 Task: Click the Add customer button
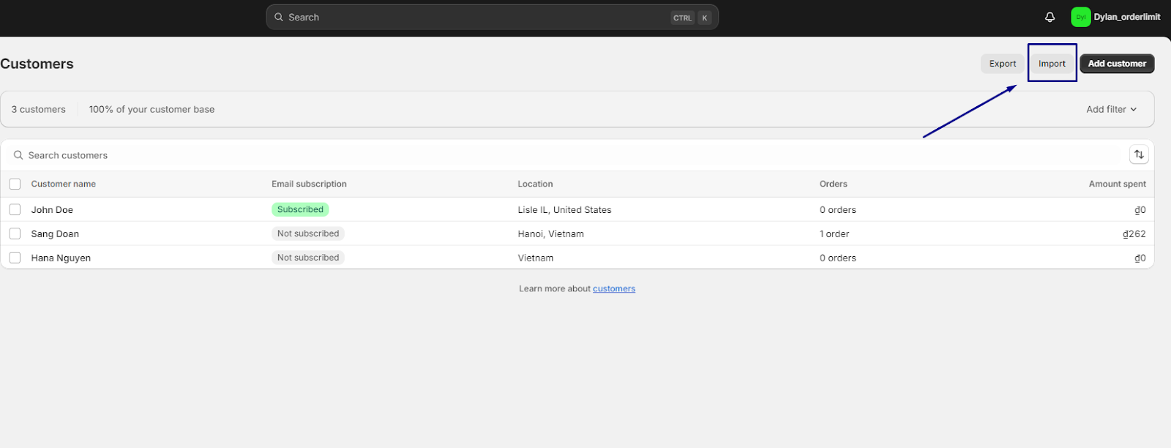[1117, 64]
